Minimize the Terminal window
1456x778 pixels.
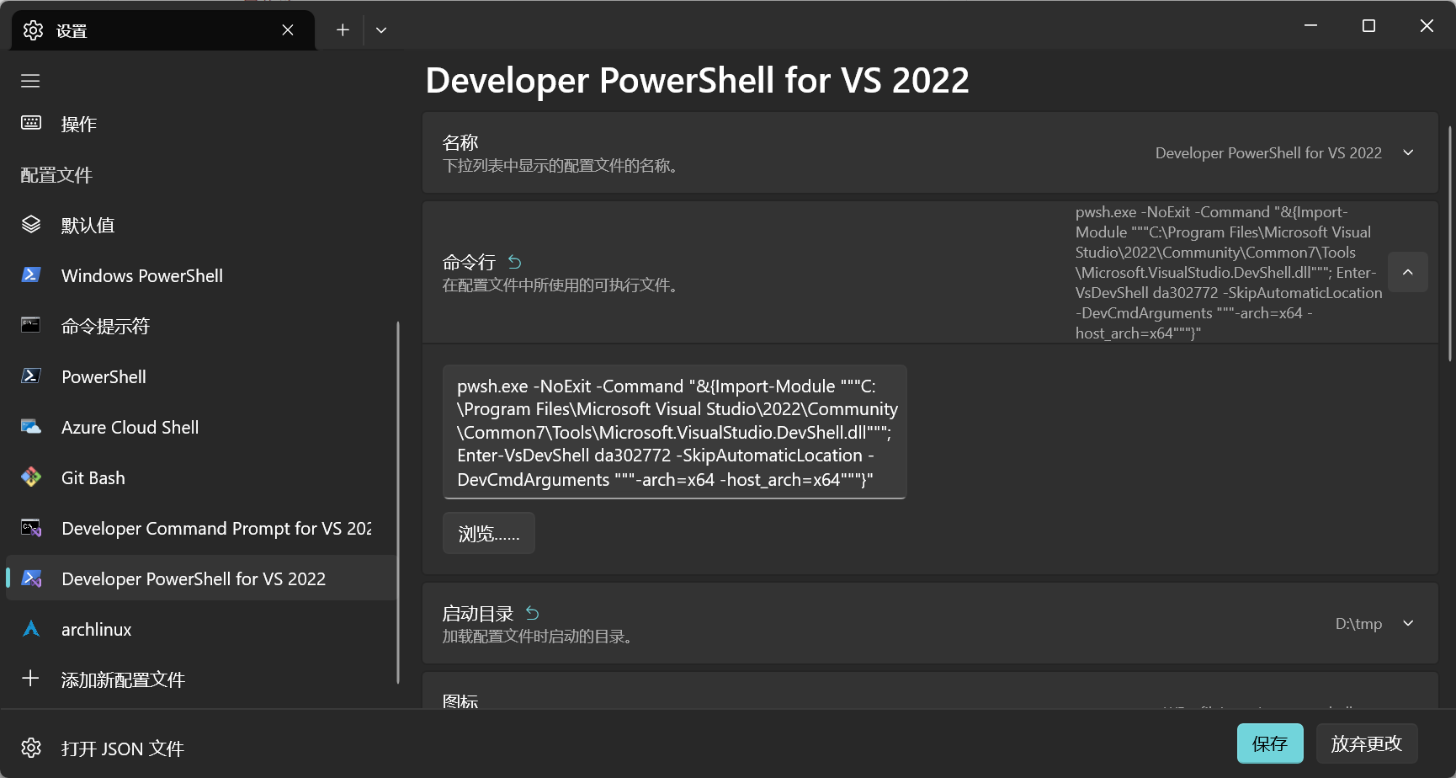pos(1310,25)
